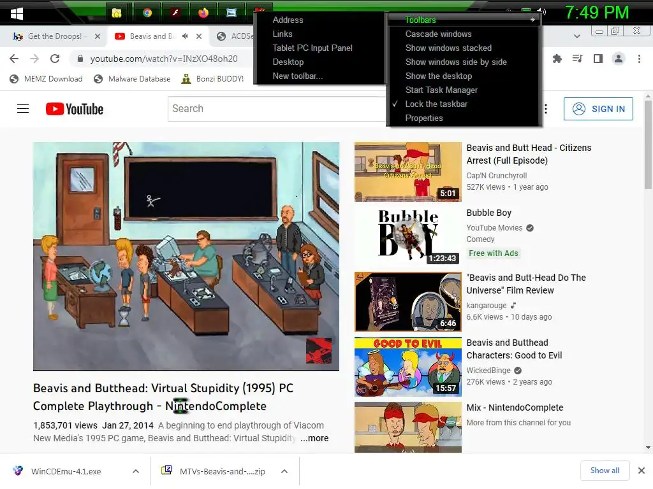Choose Show the desktop
The width and height of the screenshot is (653, 489).
tap(464, 76)
